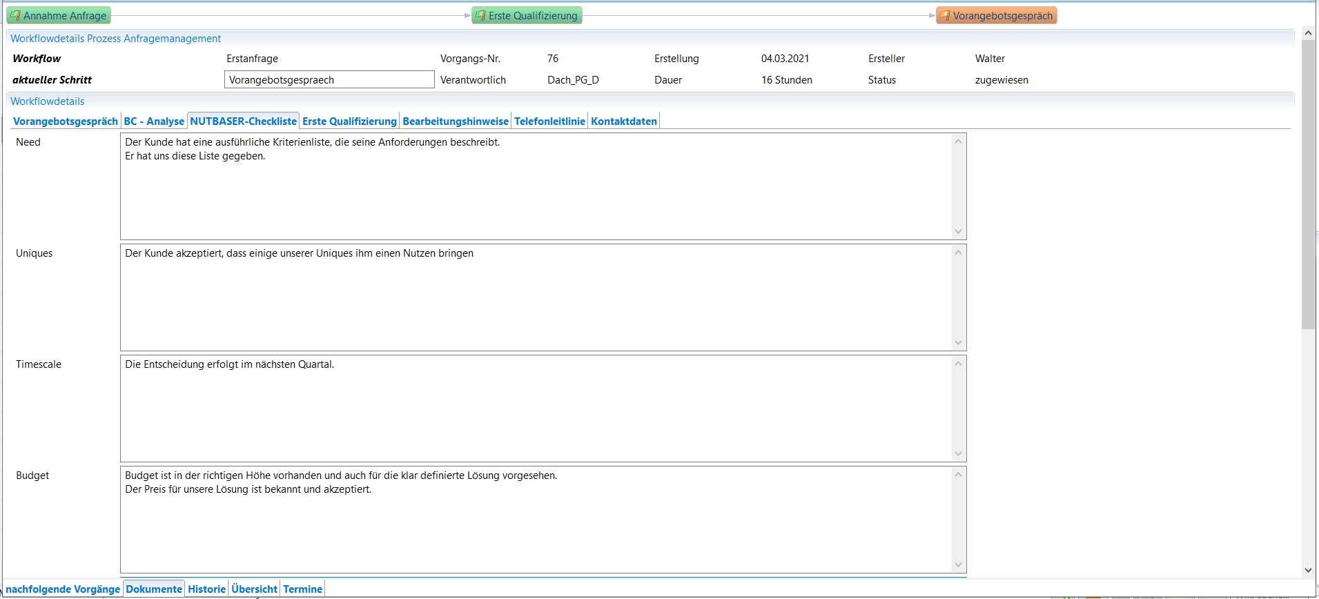
Task: Click the Workflow value Erstanfrage
Action: click(252, 59)
